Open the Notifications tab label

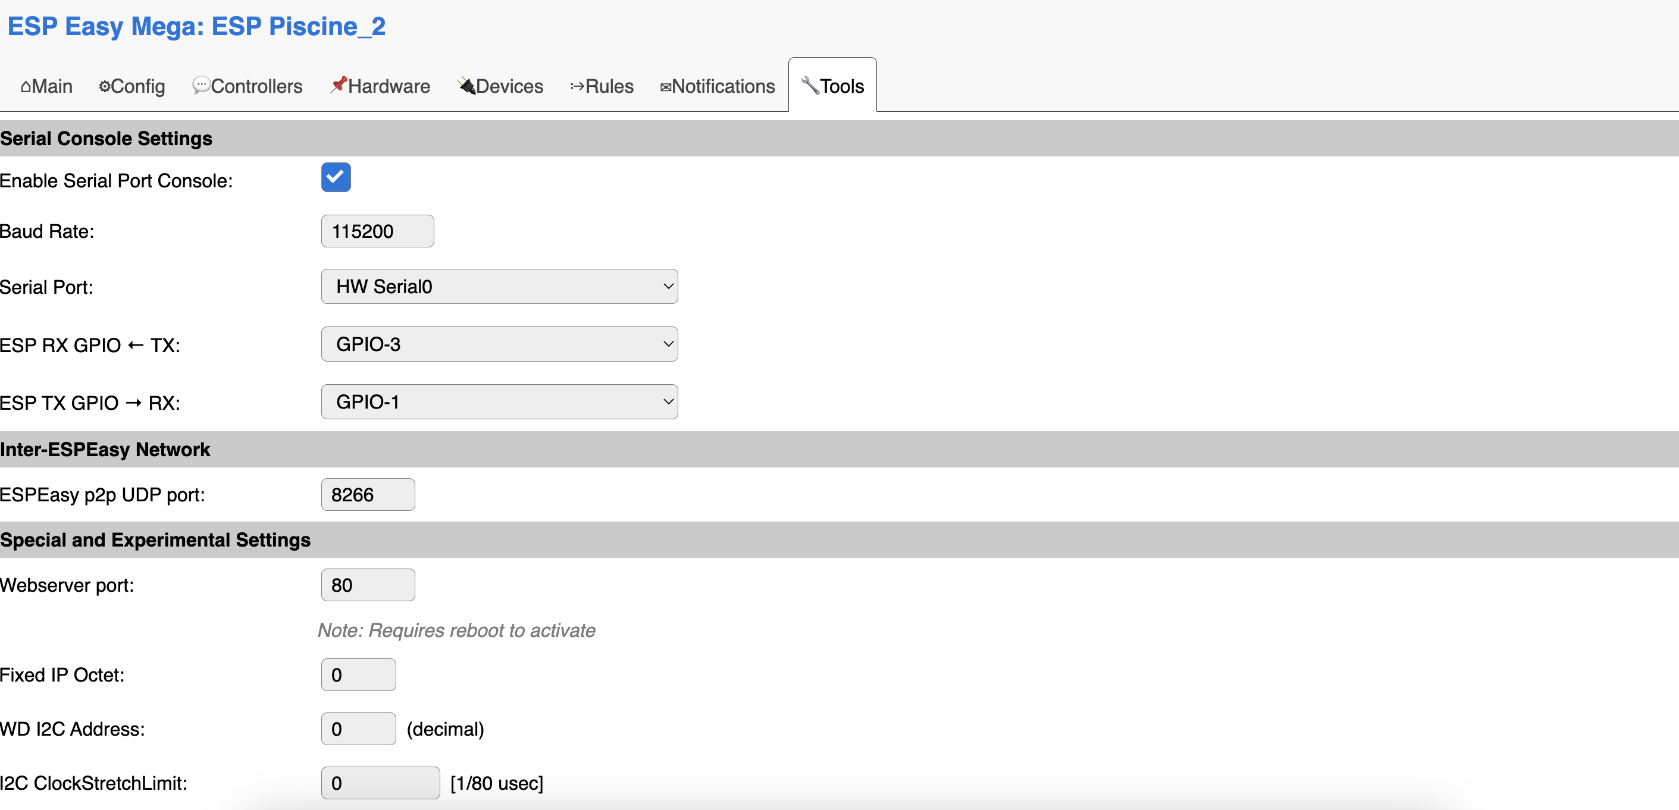coord(723,87)
